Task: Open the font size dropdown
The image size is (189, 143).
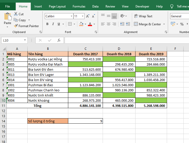Action: tap(83, 16)
